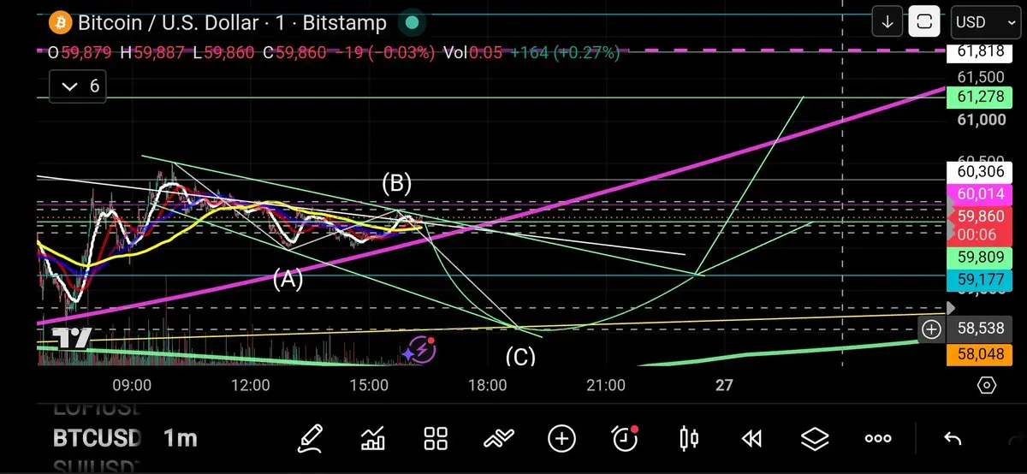Expand the collapsed indicators list showing 6
The image size is (1027, 474).
pyautogui.click(x=78, y=86)
